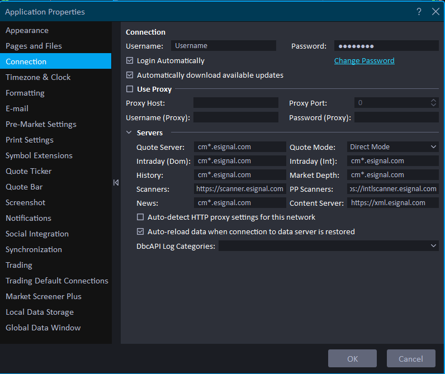This screenshot has width=445, height=374.
Task: Select the Connection category
Action: 56,61
